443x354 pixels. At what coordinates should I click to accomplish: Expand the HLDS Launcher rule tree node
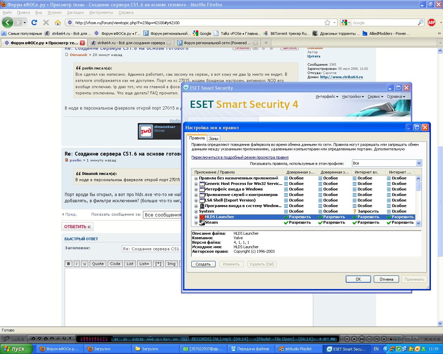tap(196, 217)
